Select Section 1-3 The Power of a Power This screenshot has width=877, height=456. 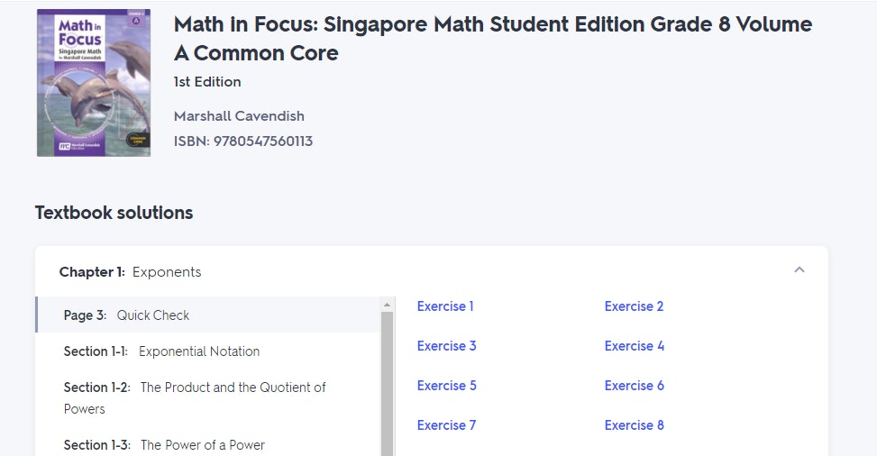pyautogui.click(x=207, y=445)
